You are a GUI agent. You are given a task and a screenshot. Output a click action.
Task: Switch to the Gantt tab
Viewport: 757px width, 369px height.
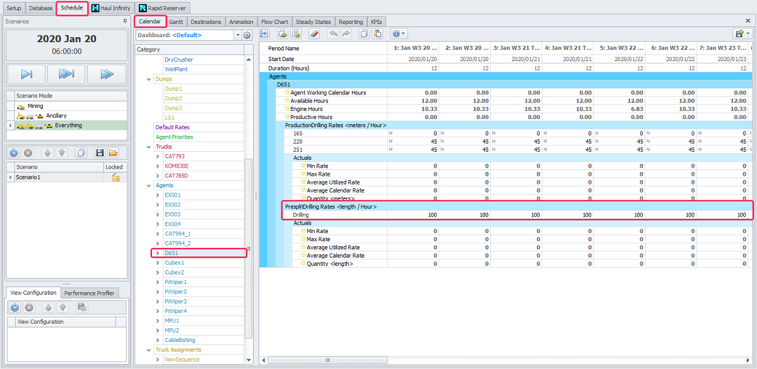coord(176,22)
